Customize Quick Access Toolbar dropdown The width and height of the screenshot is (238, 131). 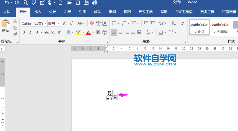point(103,3)
